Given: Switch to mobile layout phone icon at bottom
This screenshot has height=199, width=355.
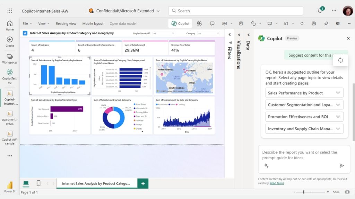Looking at the screenshot, I should tap(38, 183).
